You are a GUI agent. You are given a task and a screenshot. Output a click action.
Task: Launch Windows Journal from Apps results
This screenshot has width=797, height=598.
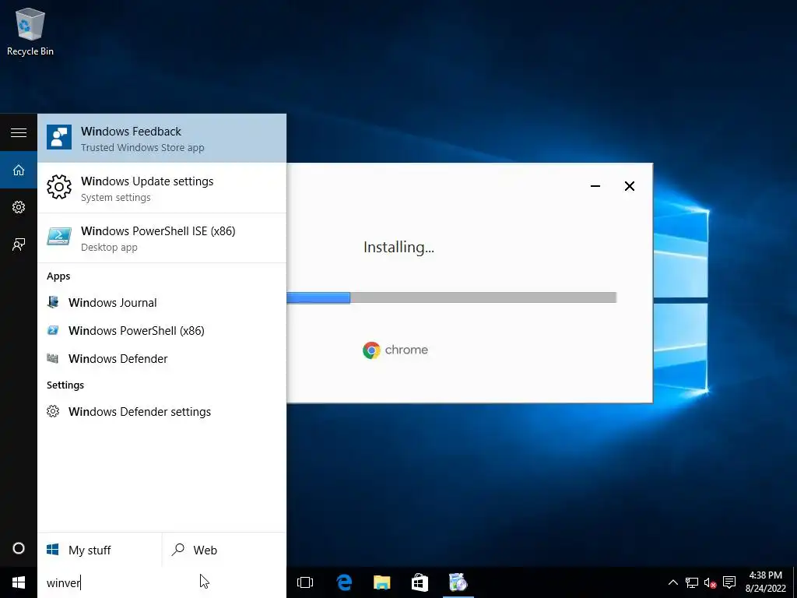tap(162, 303)
